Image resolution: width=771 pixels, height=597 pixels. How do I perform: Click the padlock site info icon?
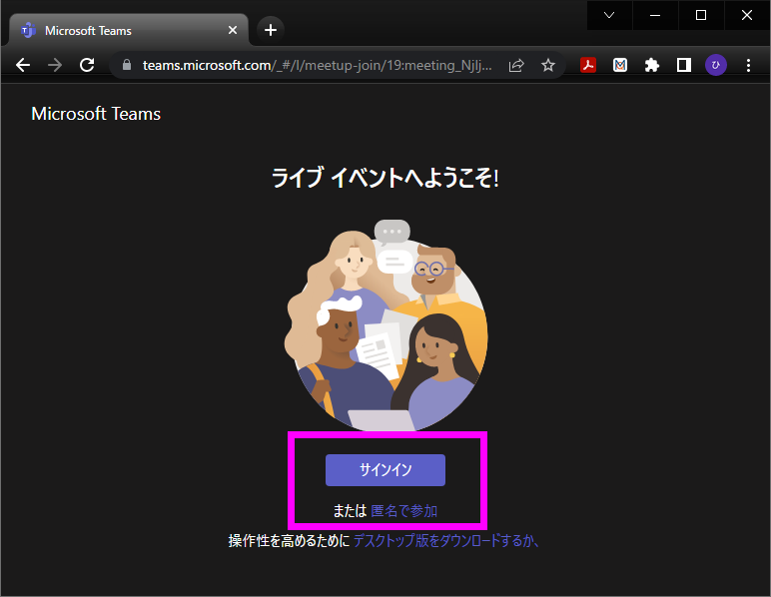[x=127, y=65]
